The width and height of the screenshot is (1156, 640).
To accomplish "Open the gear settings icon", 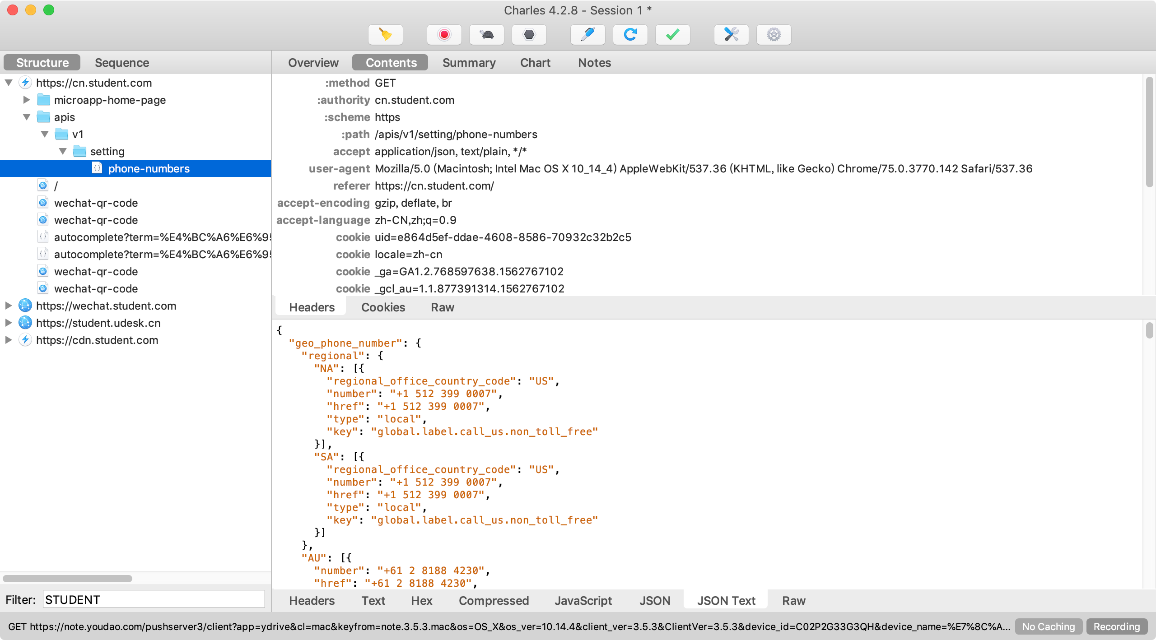I will pos(774,35).
